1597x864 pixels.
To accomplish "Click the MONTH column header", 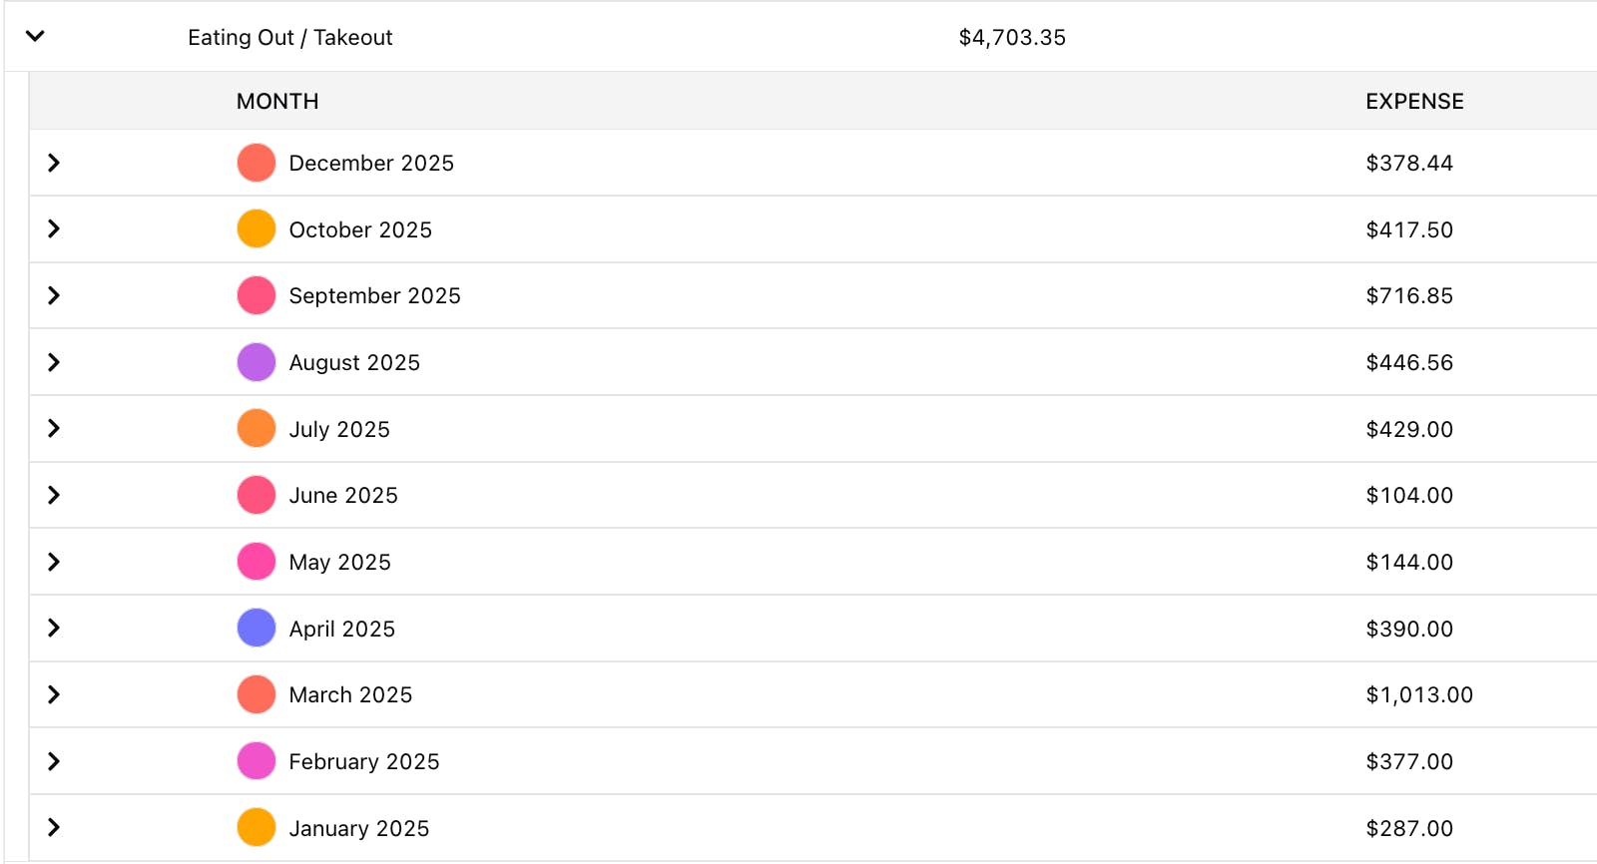I will pyautogui.click(x=277, y=101).
